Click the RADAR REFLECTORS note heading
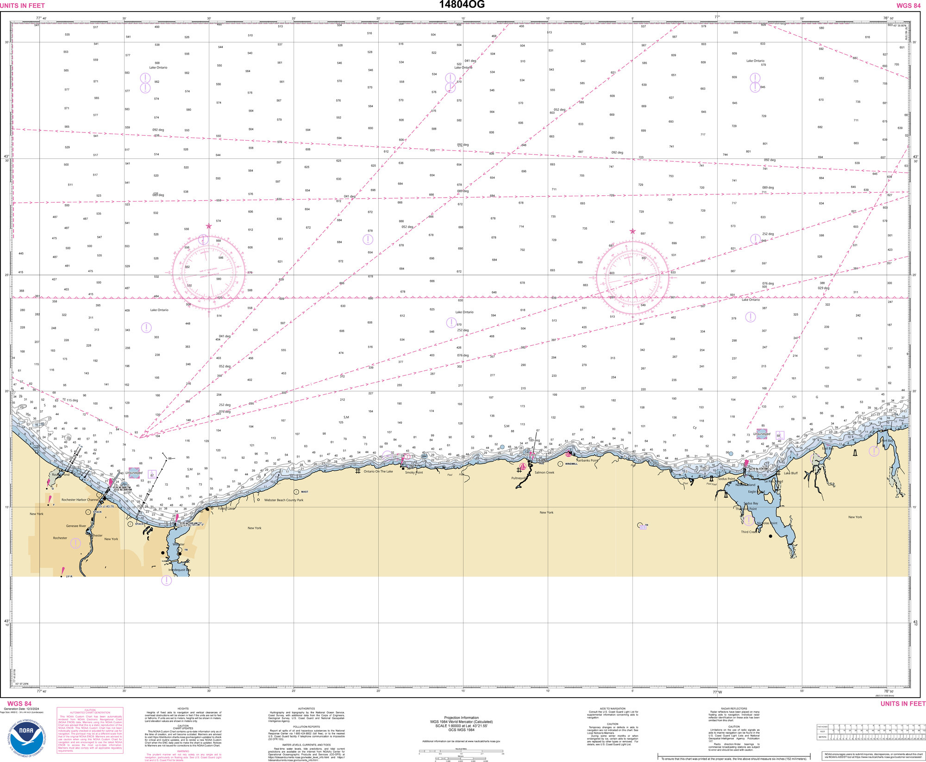This screenshot has width=926, height=762. (x=734, y=709)
